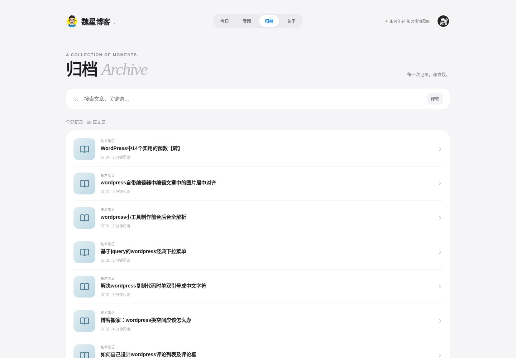Viewport: 516px width, 358px height.
Task: Open article 基于jquery的wordpress经典下拉菜单
Action: (143, 251)
